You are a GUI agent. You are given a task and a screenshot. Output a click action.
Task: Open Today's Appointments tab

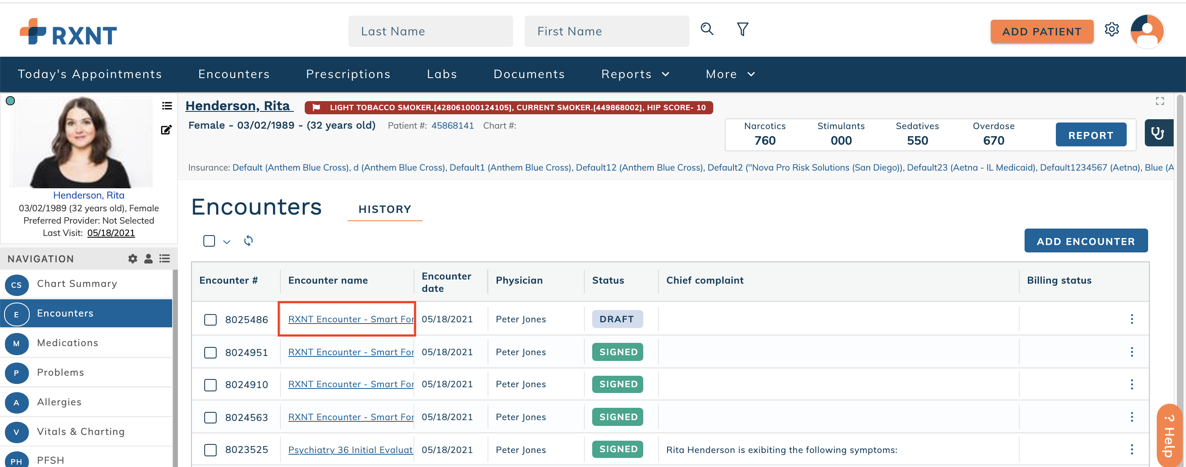[90, 74]
